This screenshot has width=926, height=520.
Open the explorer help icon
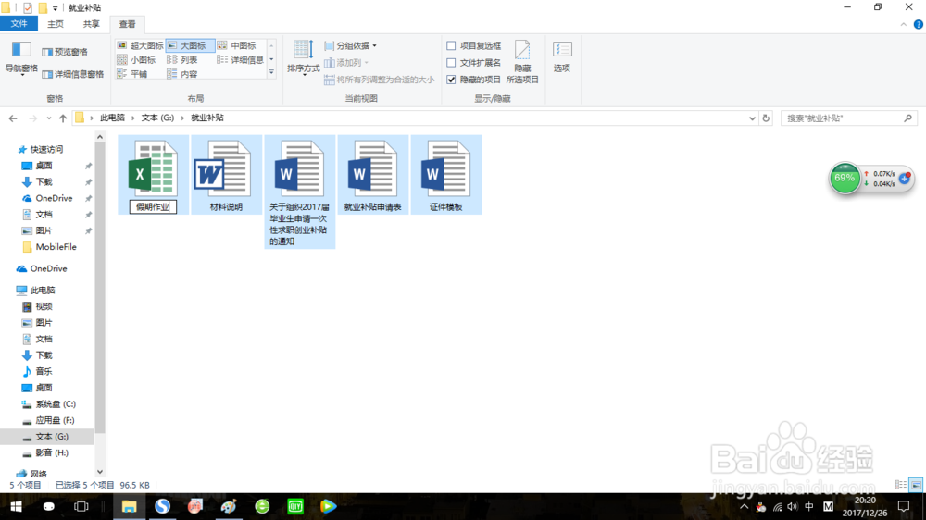click(x=919, y=24)
